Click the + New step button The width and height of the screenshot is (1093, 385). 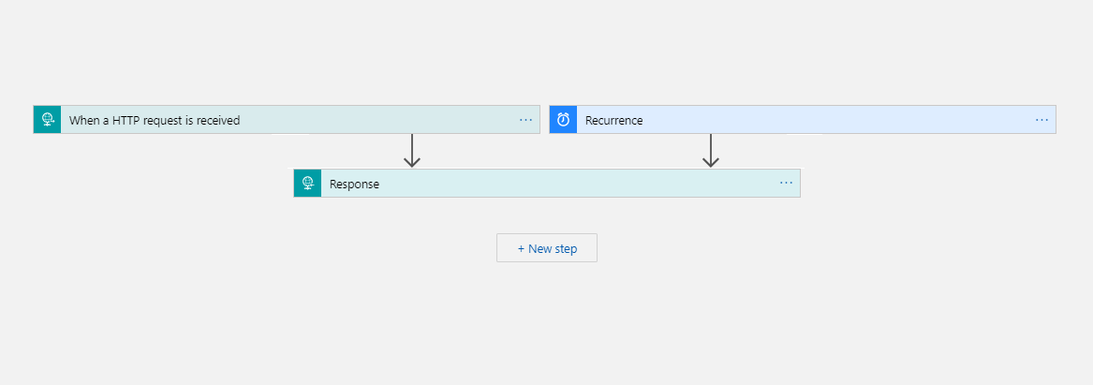[x=547, y=248]
